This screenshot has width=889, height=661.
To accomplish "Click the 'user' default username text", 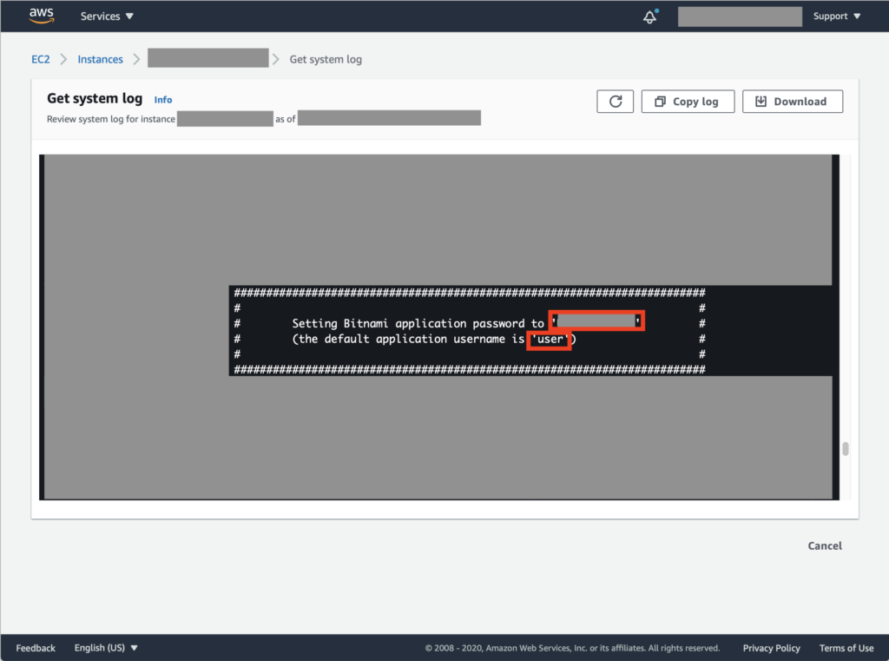I will pos(550,340).
